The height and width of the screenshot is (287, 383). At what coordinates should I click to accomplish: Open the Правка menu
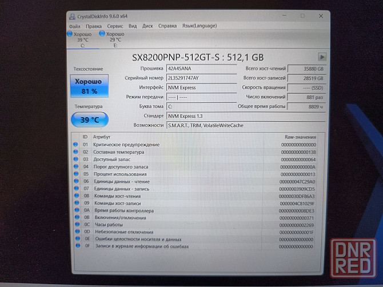pyautogui.click(x=94, y=26)
